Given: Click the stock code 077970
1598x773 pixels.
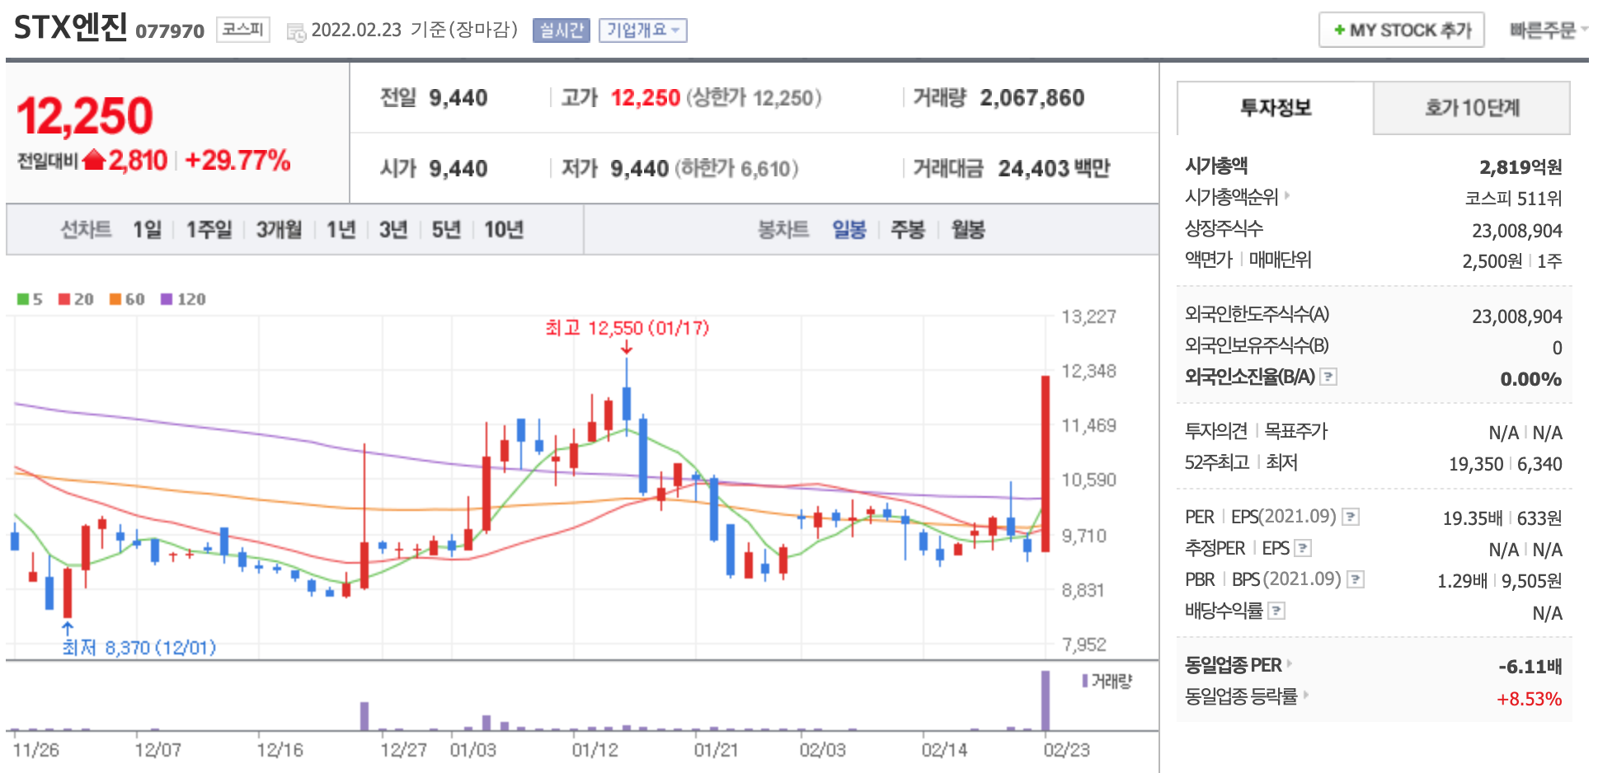Looking at the screenshot, I should (170, 31).
